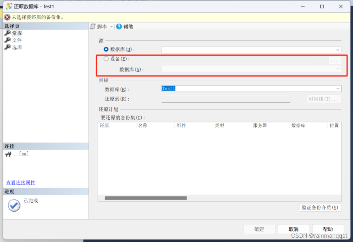Open the 脚本 dropdown arrow

coord(111,27)
